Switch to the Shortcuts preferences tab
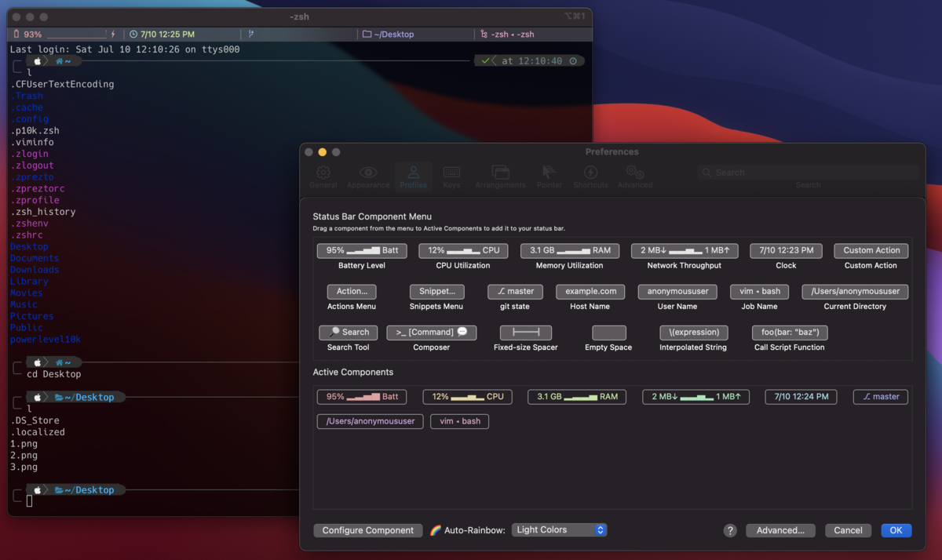The width and height of the screenshot is (942, 560). point(590,176)
